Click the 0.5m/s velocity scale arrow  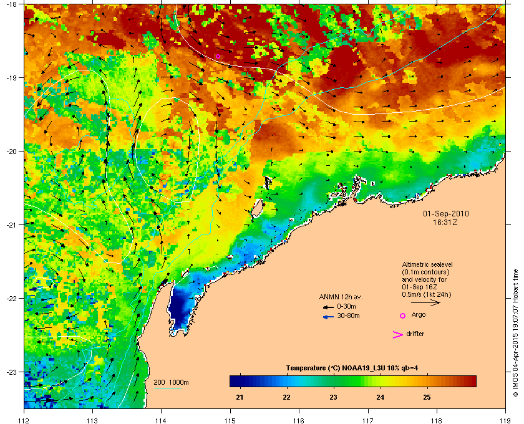click(425, 303)
